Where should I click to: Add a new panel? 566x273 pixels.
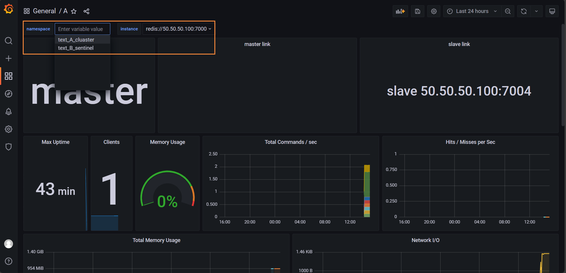(400, 11)
